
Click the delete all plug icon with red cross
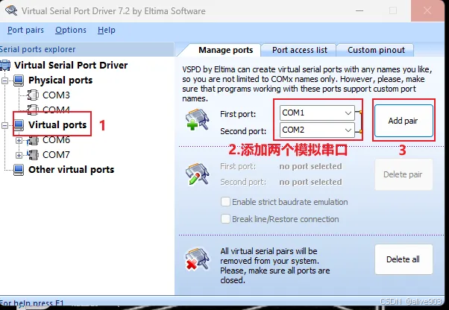point(198,259)
